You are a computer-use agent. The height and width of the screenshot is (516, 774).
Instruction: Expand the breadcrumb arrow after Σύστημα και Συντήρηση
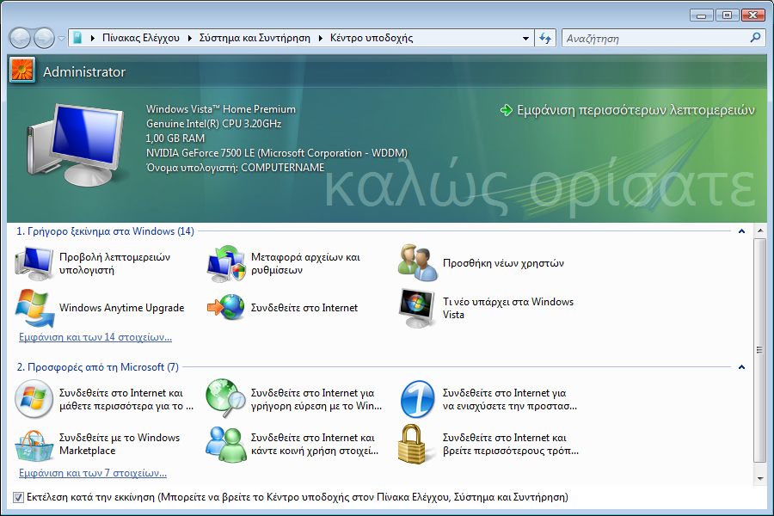pyautogui.click(x=321, y=38)
